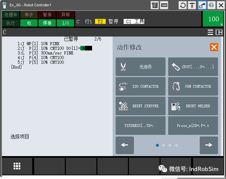Viewport: 226px width, 179px height.
Task: Select program line 1:J @P[1] 10% FINE
Action: (39, 44)
